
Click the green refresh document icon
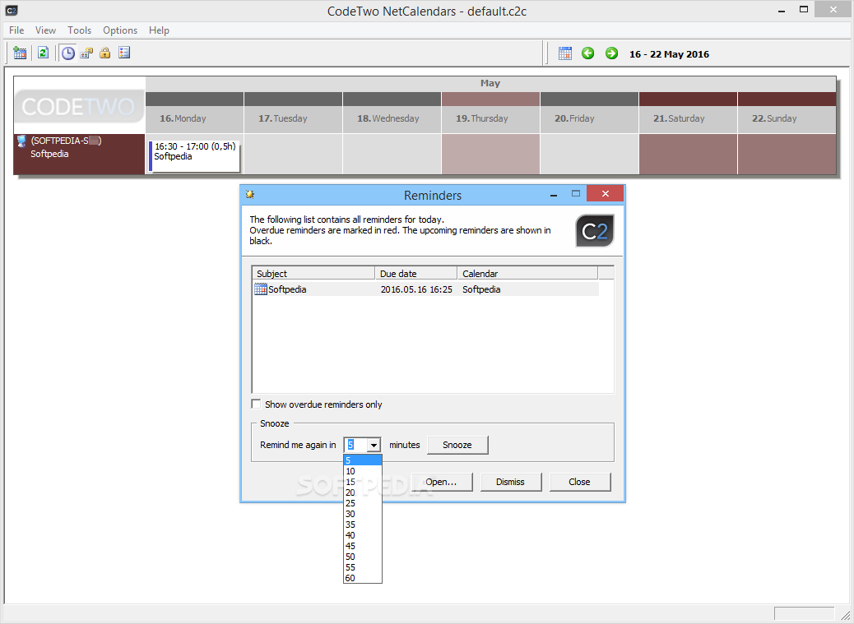tap(43, 53)
